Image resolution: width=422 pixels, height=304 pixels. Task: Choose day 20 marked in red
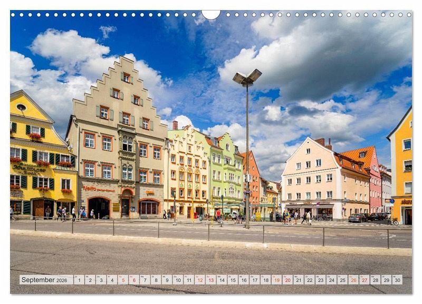287,280
